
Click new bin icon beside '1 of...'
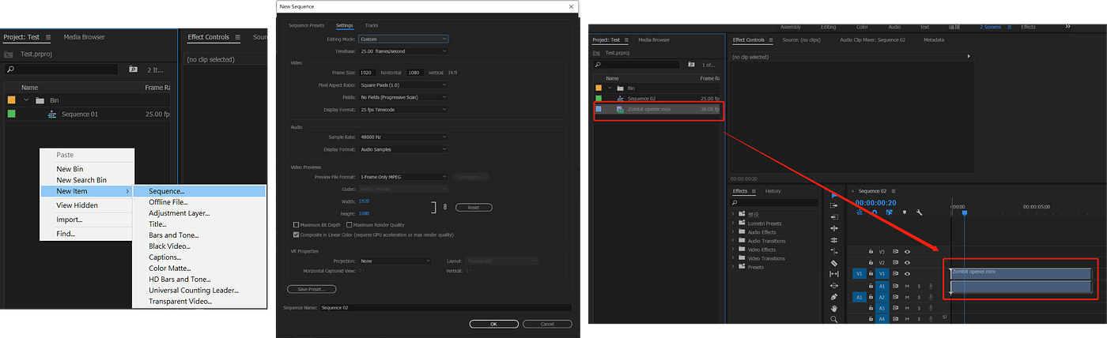click(x=691, y=65)
